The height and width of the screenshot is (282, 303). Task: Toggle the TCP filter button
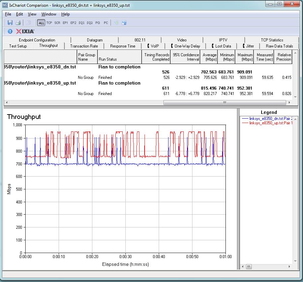coord(49,23)
